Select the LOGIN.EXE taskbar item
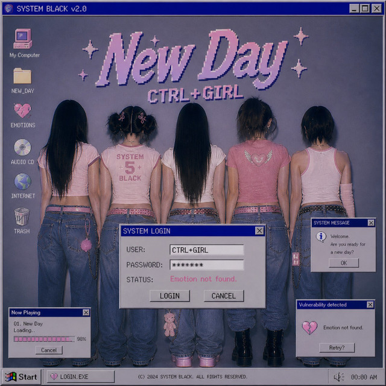 tap(81, 376)
